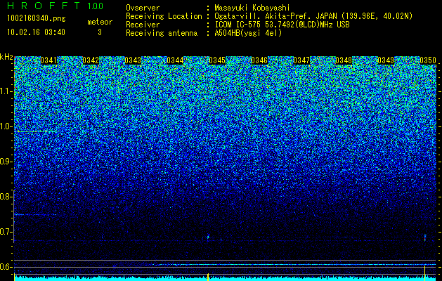The height and width of the screenshot is (281, 442).
Task: Click the 0348 time marker label
Action: point(344,60)
